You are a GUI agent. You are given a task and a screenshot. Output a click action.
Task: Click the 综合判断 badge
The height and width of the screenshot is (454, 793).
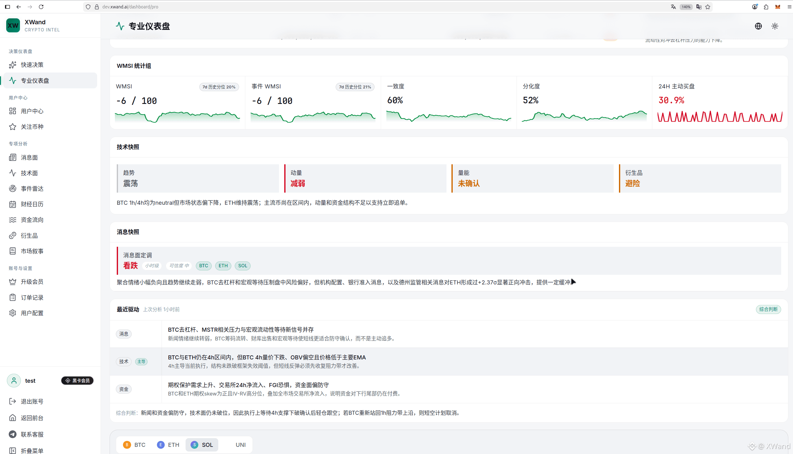(768, 309)
